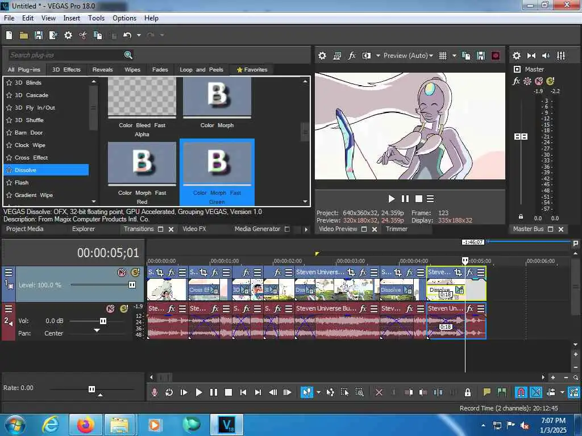
Task: Open Render As from the main toolbar
Action: click(53, 35)
